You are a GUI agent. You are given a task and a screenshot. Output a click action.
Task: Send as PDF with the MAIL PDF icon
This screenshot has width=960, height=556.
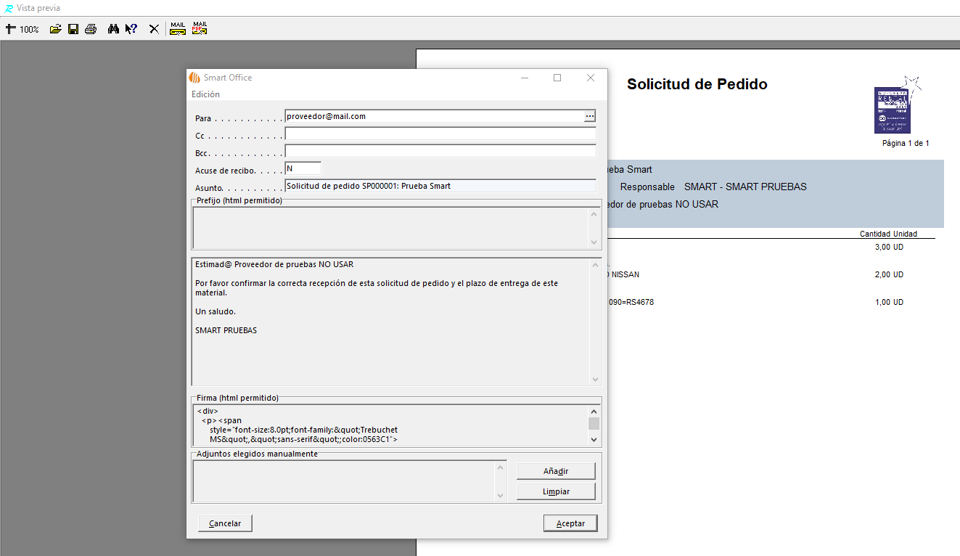[x=200, y=28]
